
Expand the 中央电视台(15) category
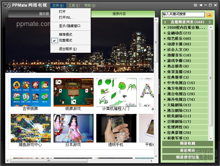pyautogui.click(x=185, y=83)
